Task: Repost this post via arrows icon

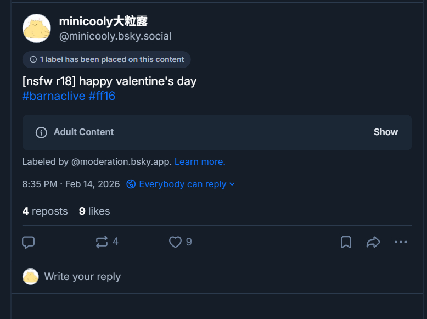Action: pos(102,242)
